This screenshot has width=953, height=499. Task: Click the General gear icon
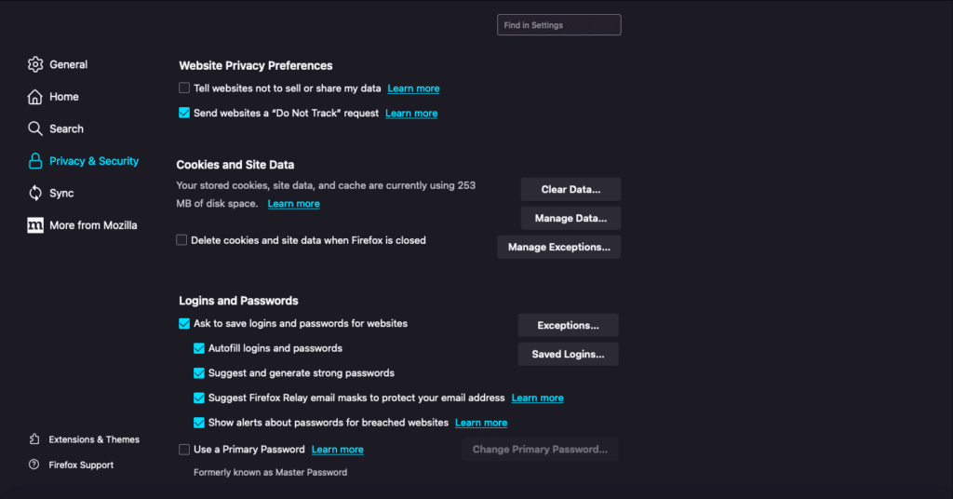(x=35, y=64)
